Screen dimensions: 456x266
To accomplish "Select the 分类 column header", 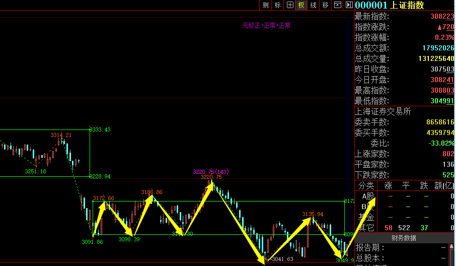I will point(366,185).
